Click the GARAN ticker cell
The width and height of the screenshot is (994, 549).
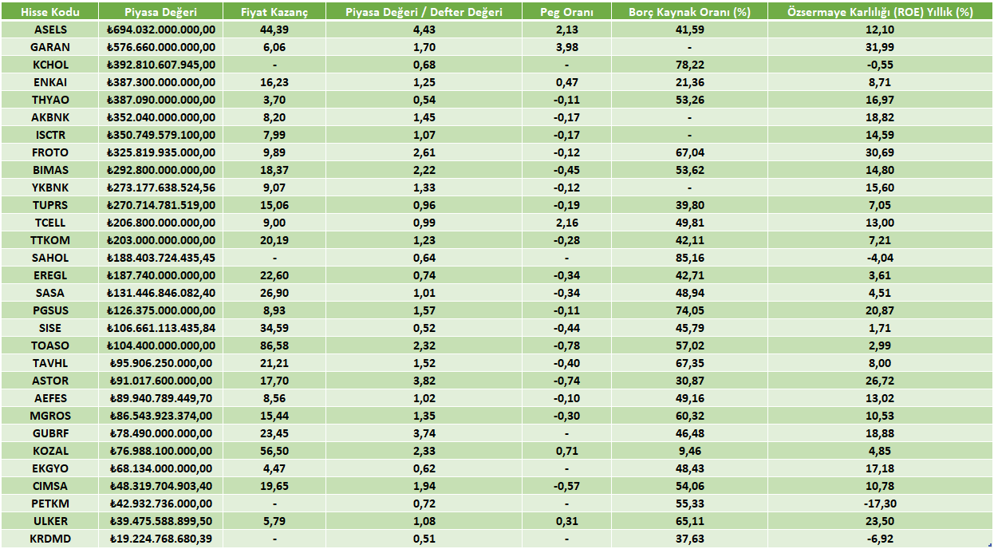coord(49,47)
